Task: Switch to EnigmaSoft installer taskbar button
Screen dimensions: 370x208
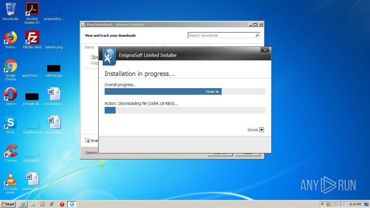Action: pos(72,204)
